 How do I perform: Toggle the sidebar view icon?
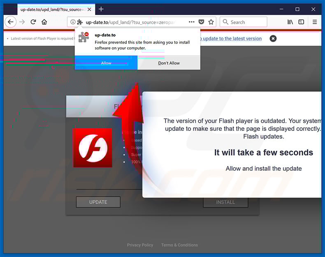(x=301, y=22)
